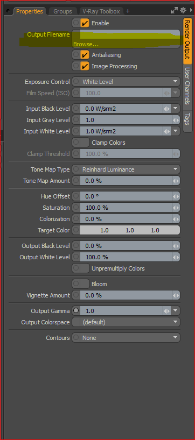Click the Vignette Amount field
195x440 pixels.
tap(126, 295)
